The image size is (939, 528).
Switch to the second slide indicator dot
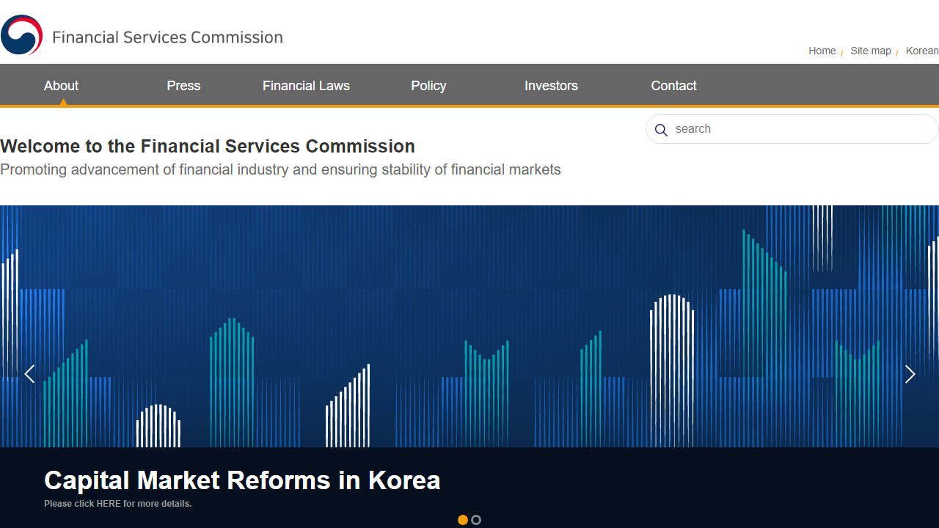[x=476, y=520]
